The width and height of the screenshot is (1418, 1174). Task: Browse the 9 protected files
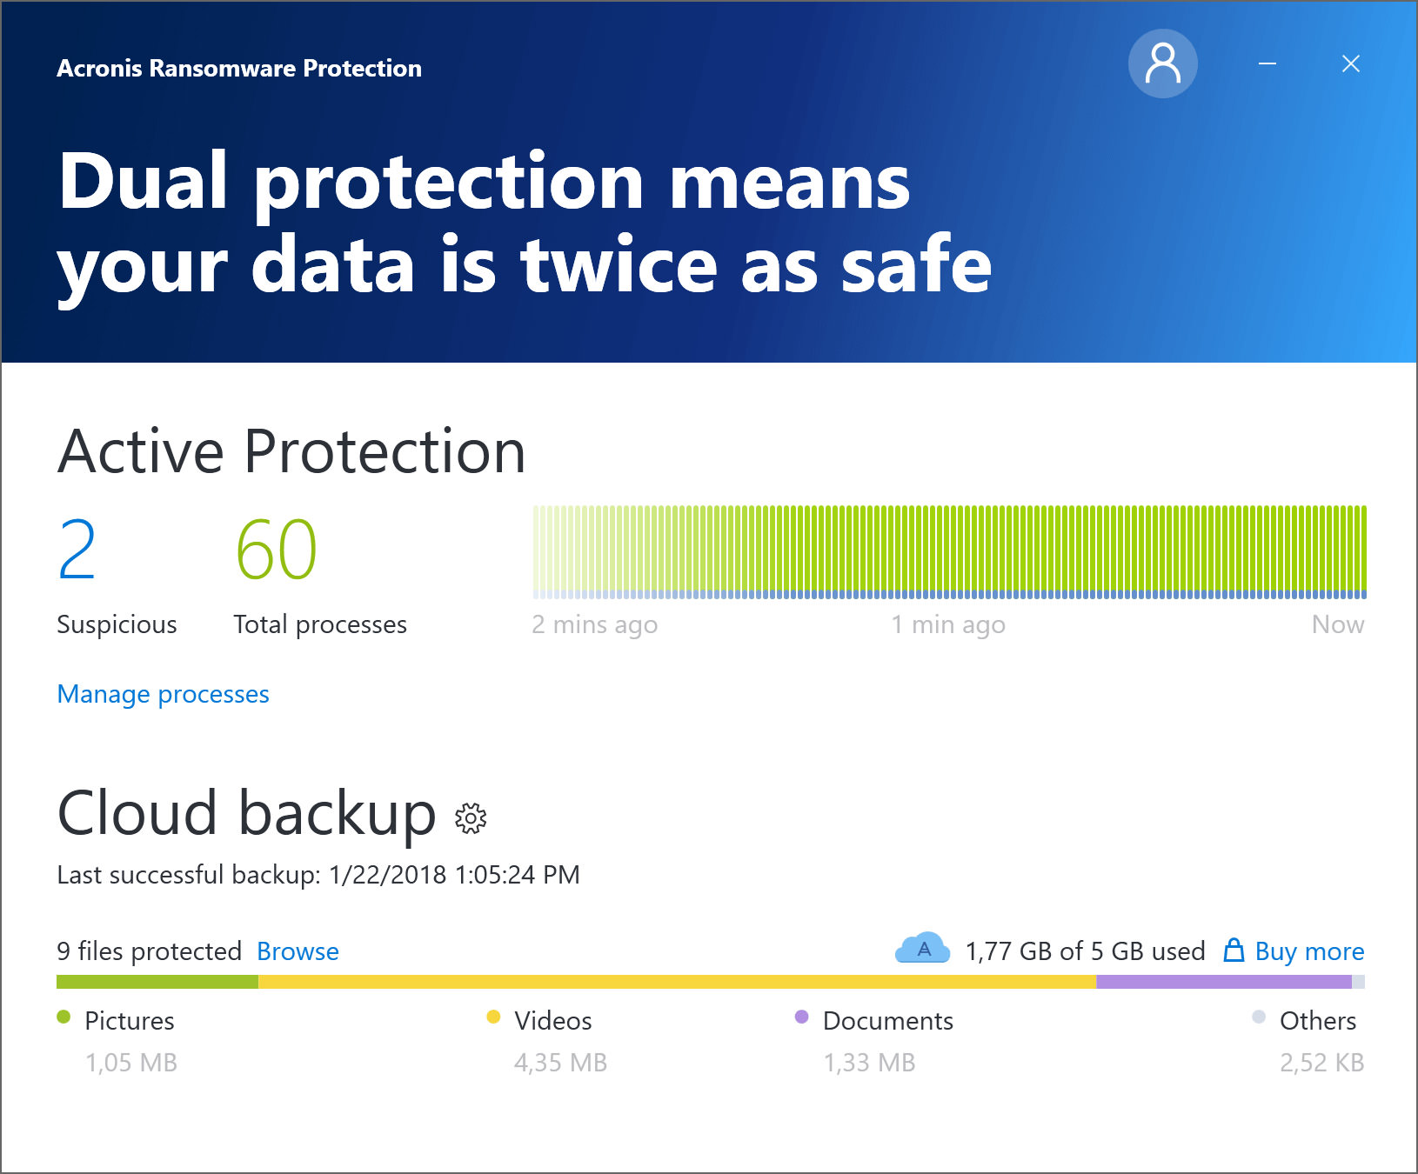point(297,951)
